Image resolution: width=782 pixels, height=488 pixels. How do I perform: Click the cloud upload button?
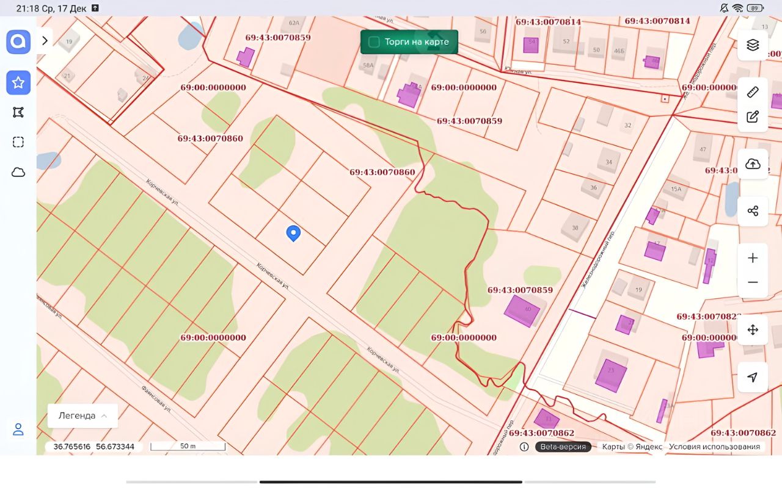tap(753, 164)
